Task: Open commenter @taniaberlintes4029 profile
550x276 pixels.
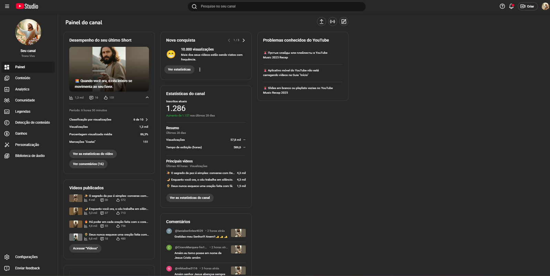Action: pyautogui.click(x=189, y=231)
